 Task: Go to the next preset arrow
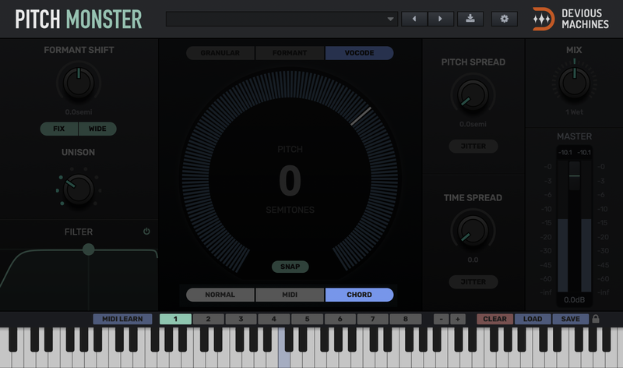click(440, 19)
